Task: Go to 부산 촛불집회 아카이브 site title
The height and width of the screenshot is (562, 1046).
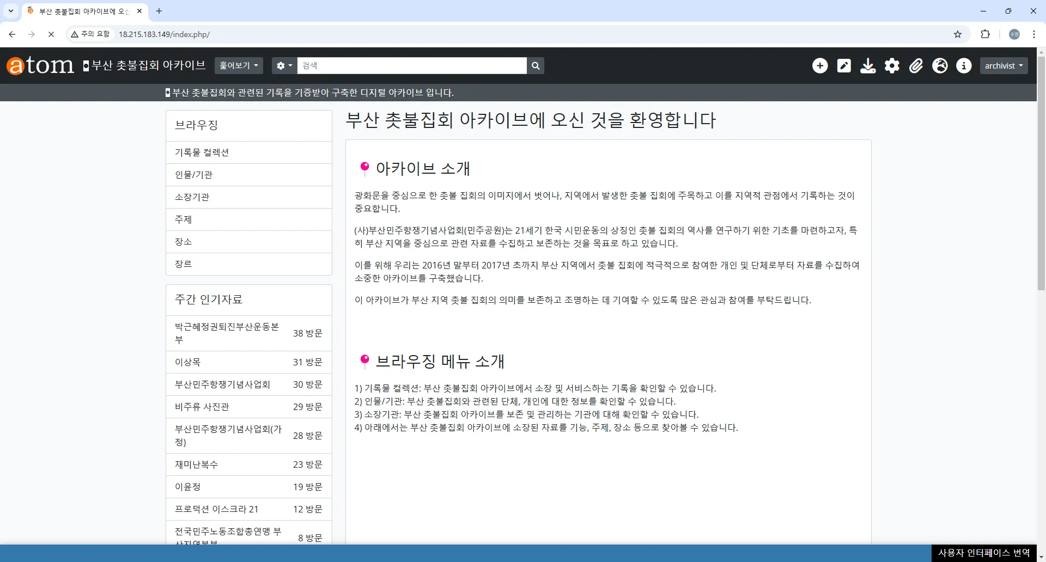Action: coord(144,65)
